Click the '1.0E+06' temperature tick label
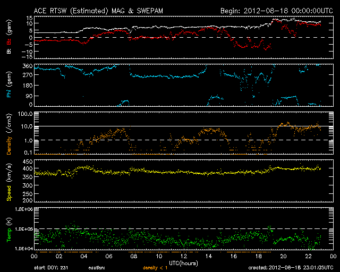 (x=24, y=209)
